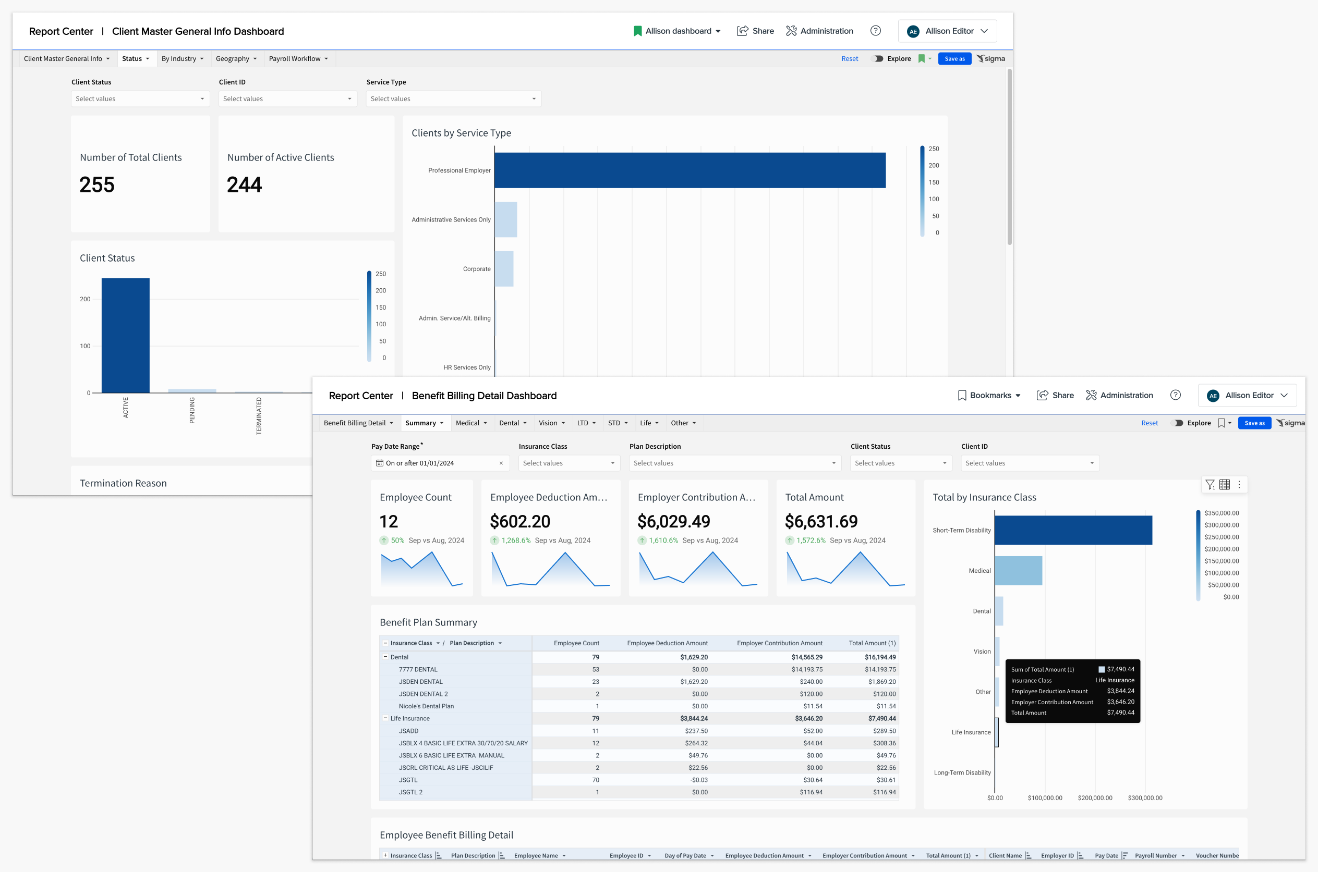Collapse the Life Insurance row group
The height and width of the screenshot is (872, 1318).
(x=385, y=718)
